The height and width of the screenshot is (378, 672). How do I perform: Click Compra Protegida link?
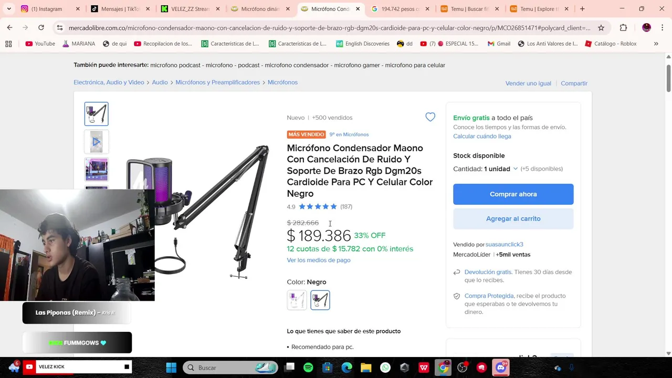(489, 296)
